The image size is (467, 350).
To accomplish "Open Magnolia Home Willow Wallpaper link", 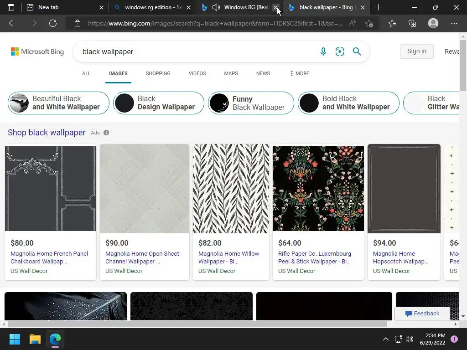I will 229,257.
